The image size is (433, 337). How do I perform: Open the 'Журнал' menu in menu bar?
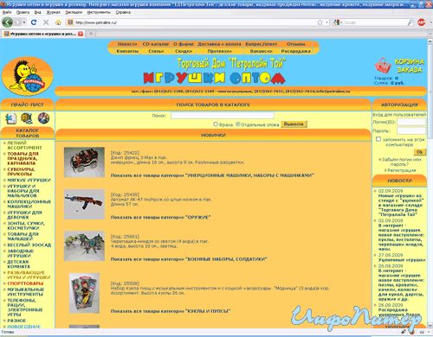pyautogui.click(x=53, y=12)
